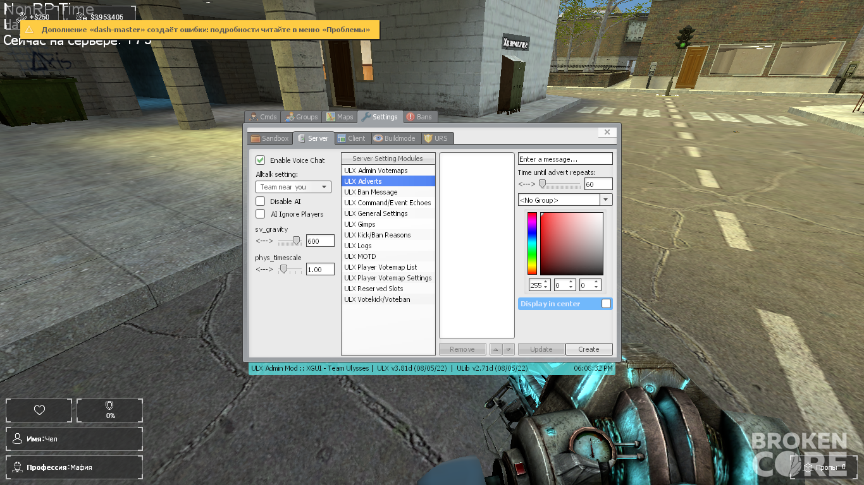Open the Buildmode sub-tab

pos(394,138)
